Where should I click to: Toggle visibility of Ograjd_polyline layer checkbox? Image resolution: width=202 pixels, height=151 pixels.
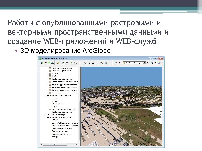48,96
